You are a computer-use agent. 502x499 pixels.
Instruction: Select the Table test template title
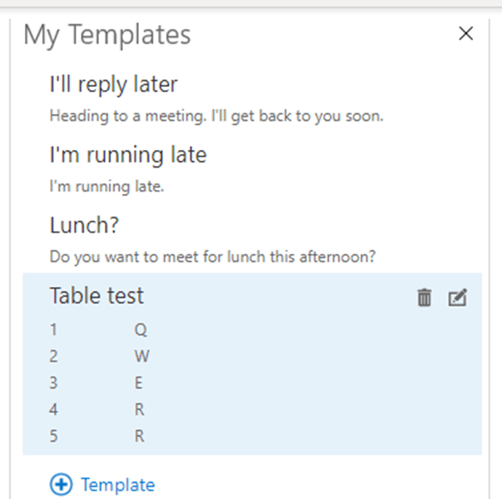point(96,295)
